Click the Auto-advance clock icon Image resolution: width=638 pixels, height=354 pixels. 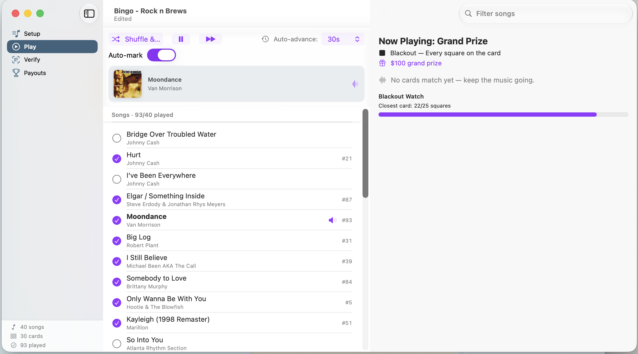[265, 39]
